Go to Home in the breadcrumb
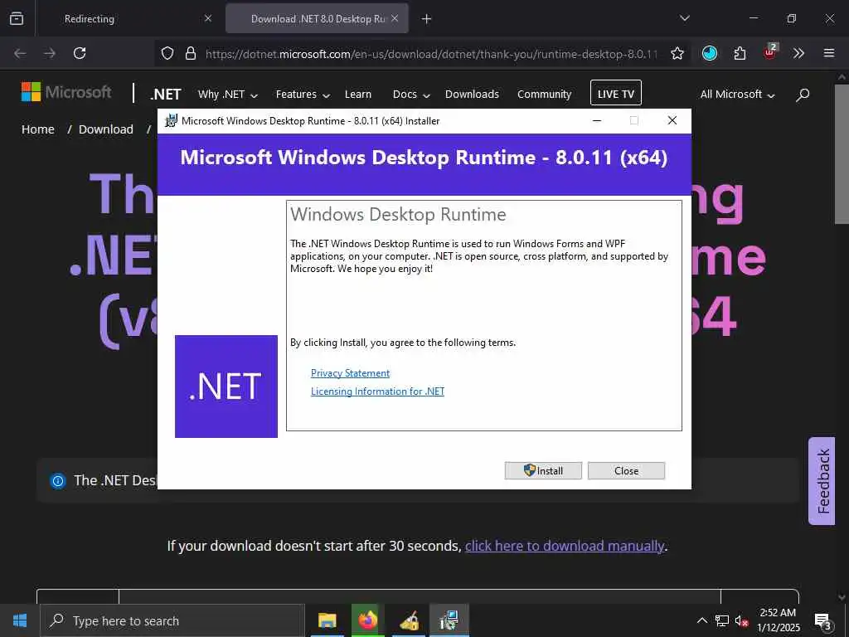This screenshot has height=637, width=849. pyautogui.click(x=38, y=129)
